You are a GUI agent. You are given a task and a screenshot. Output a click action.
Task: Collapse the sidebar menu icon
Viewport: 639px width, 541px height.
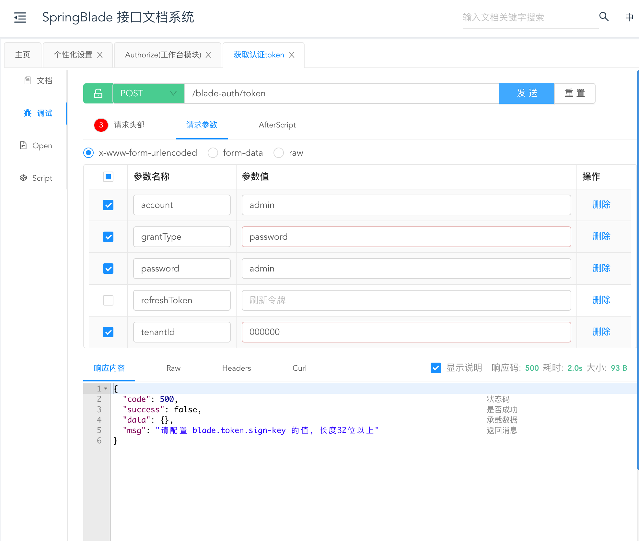pyautogui.click(x=20, y=17)
